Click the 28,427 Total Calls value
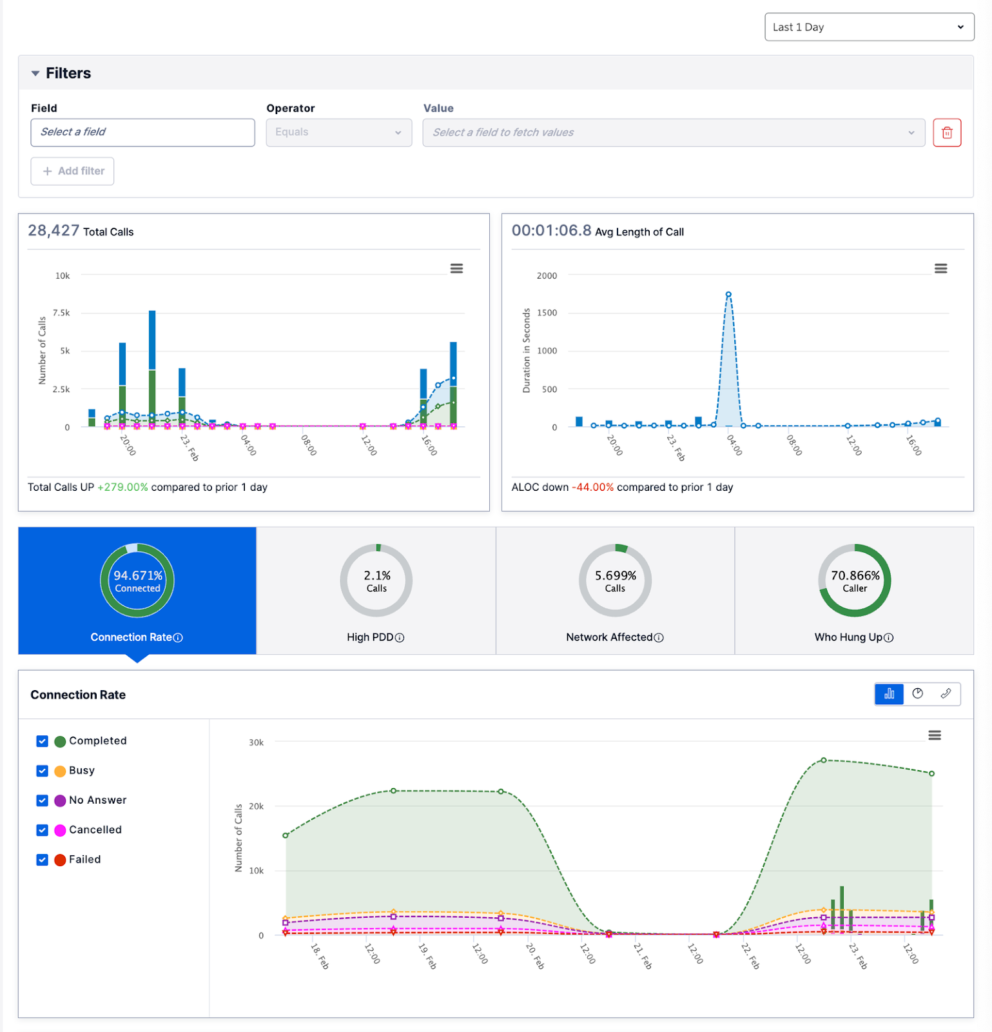 53,231
